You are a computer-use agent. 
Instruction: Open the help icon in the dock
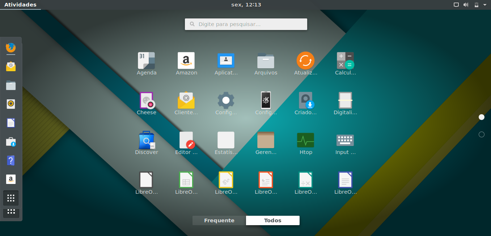10,160
